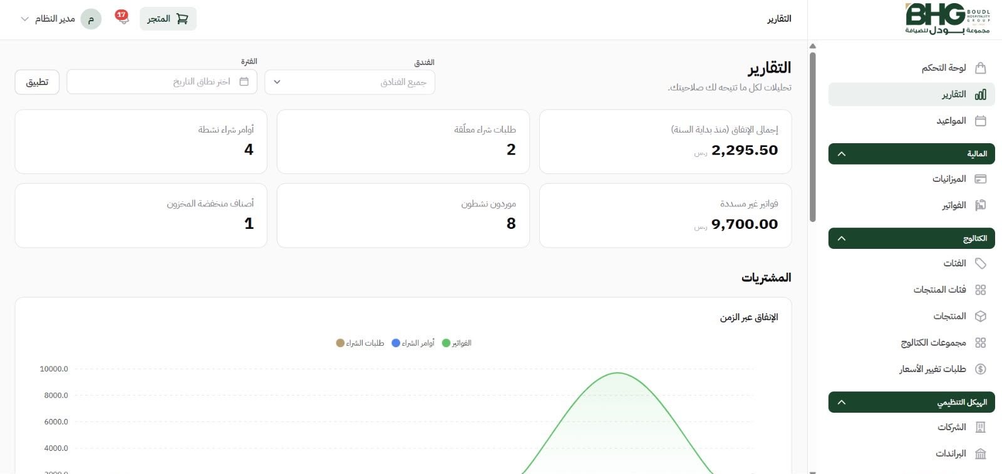Click the building icon beside الشركات
This screenshot has height=474, width=1002.
(x=981, y=427)
